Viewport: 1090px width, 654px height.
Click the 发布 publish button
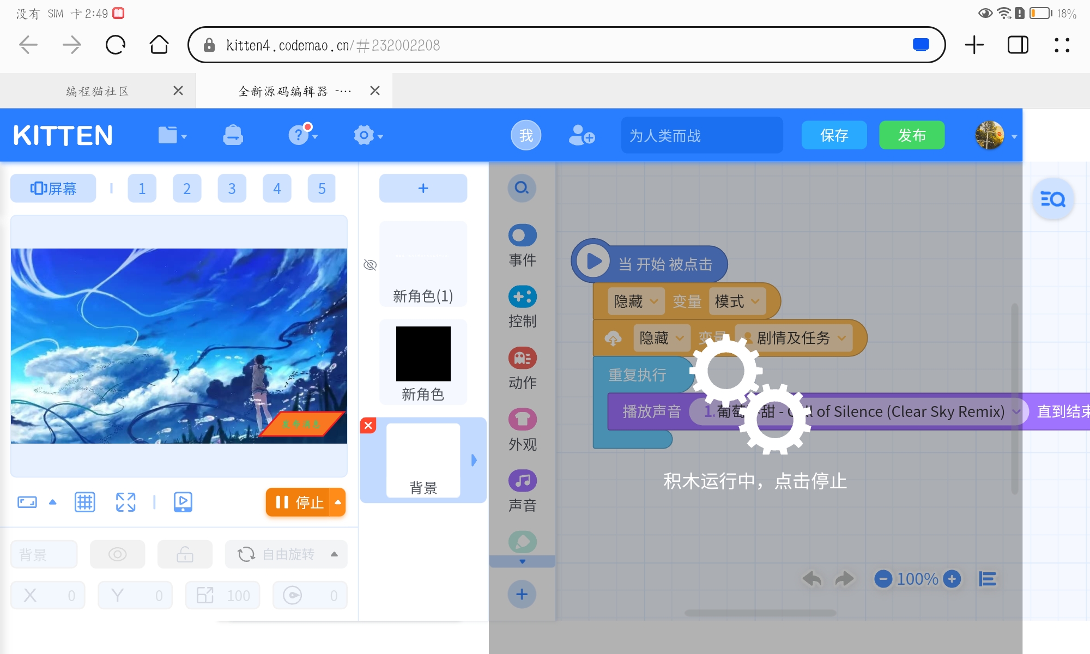(912, 135)
